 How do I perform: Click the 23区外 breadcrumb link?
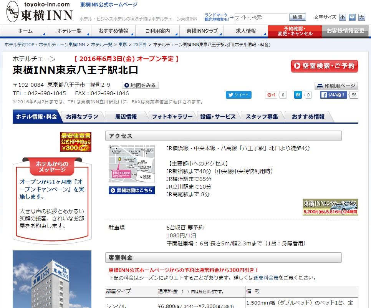pyautogui.click(x=140, y=45)
